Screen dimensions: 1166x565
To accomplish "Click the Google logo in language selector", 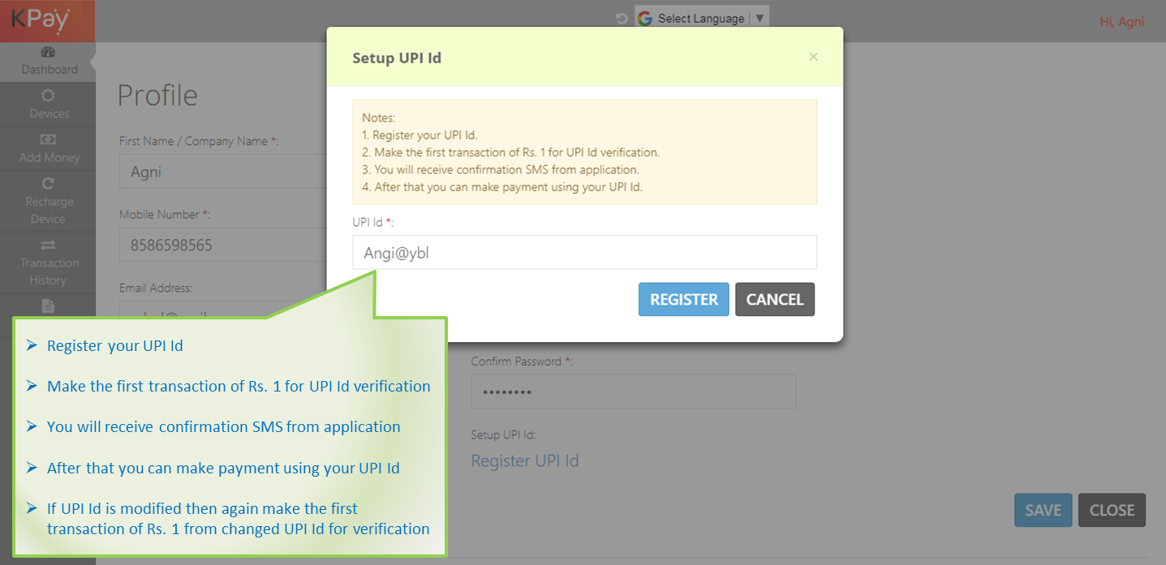I will pyautogui.click(x=645, y=19).
